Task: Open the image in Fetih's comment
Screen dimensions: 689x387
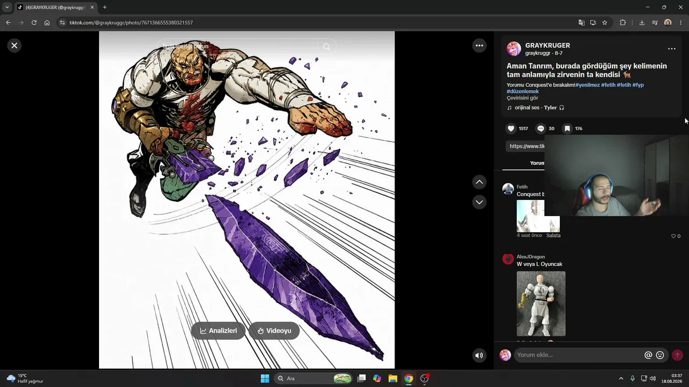Action: 538,216
